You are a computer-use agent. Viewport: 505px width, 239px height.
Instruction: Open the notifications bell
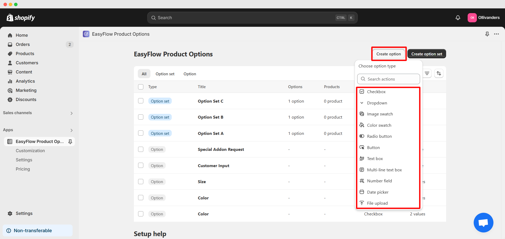click(x=458, y=18)
